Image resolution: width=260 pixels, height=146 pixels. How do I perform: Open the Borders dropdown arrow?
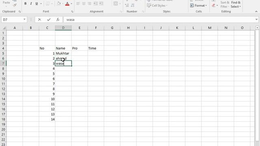point(52,4)
